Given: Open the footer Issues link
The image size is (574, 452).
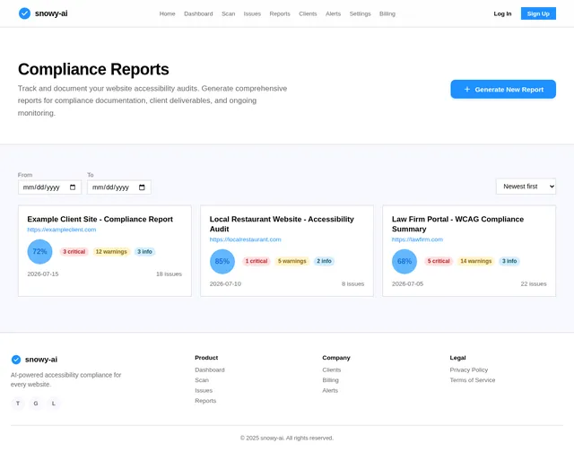Looking at the screenshot, I should (x=204, y=390).
